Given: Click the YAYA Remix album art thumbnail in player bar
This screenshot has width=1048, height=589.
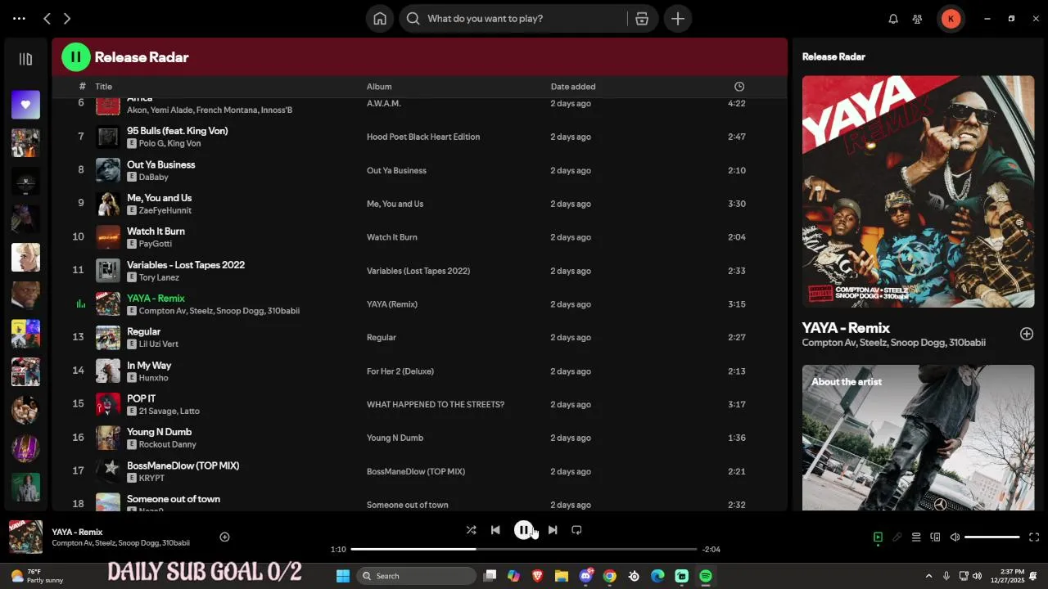Looking at the screenshot, I should (x=25, y=537).
